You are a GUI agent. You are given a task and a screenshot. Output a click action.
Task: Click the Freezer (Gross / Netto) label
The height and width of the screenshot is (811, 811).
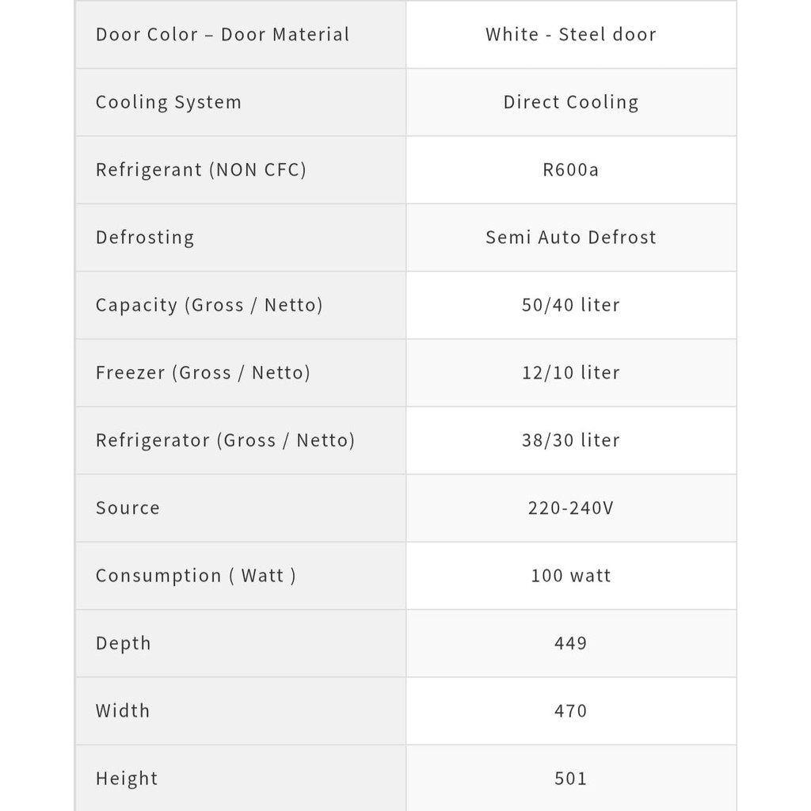coord(203,372)
